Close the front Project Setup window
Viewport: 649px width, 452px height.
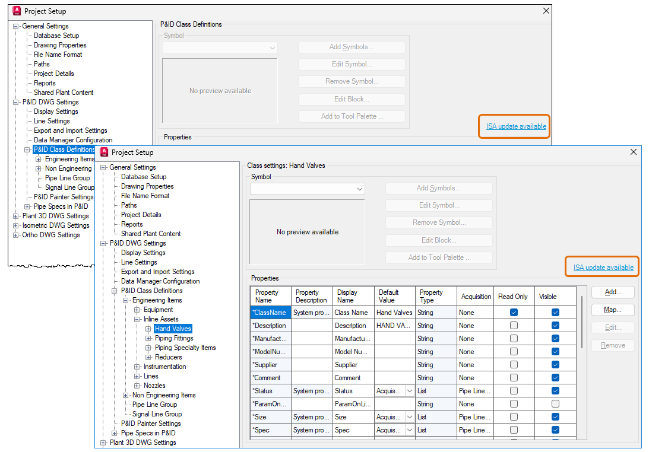[634, 152]
